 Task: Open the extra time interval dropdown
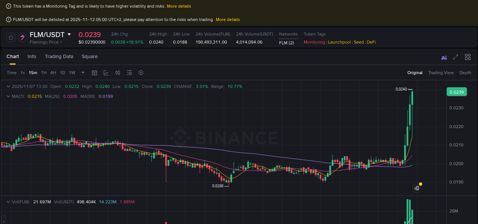click(x=83, y=73)
